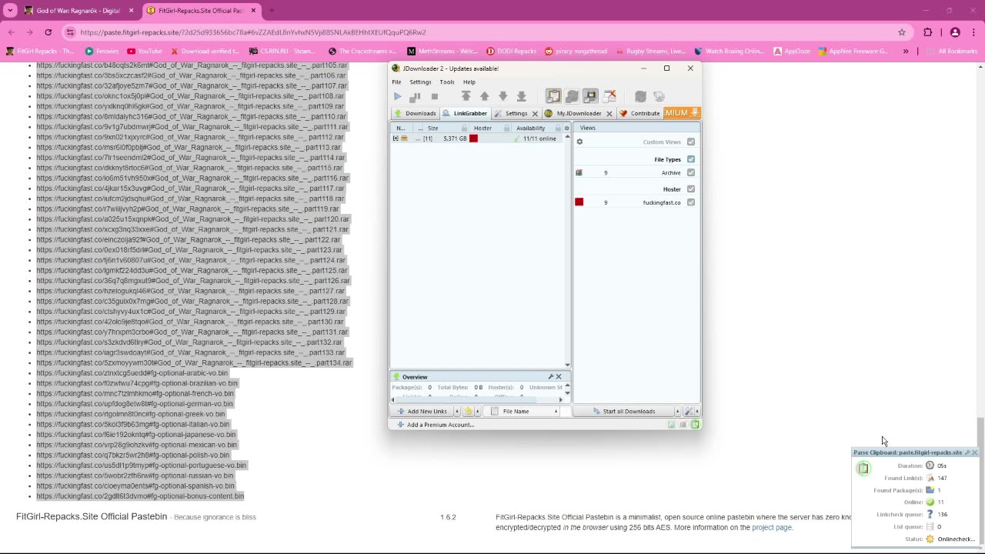Click wrench icon in Parse Clipboard popup
This screenshot has height=554, width=985.
967,452
